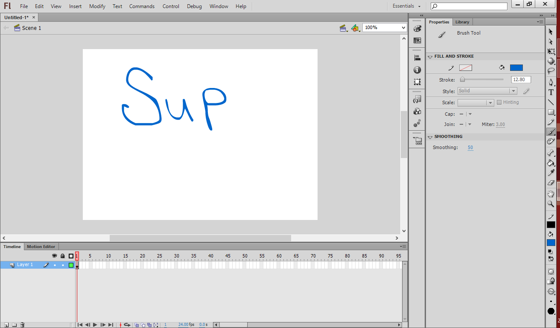
Task: Click the Smoothing value 50
Action: (x=470, y=147)
